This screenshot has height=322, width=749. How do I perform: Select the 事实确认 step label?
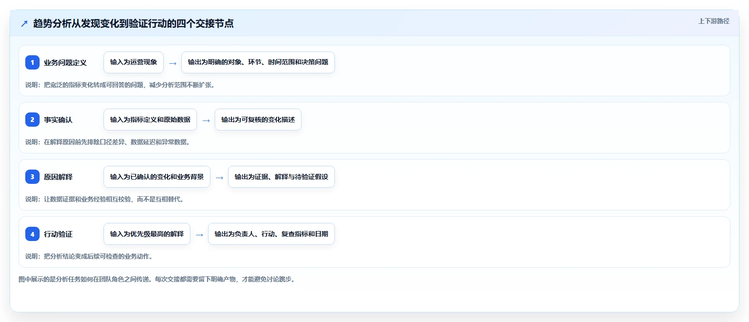pos(58,120)
